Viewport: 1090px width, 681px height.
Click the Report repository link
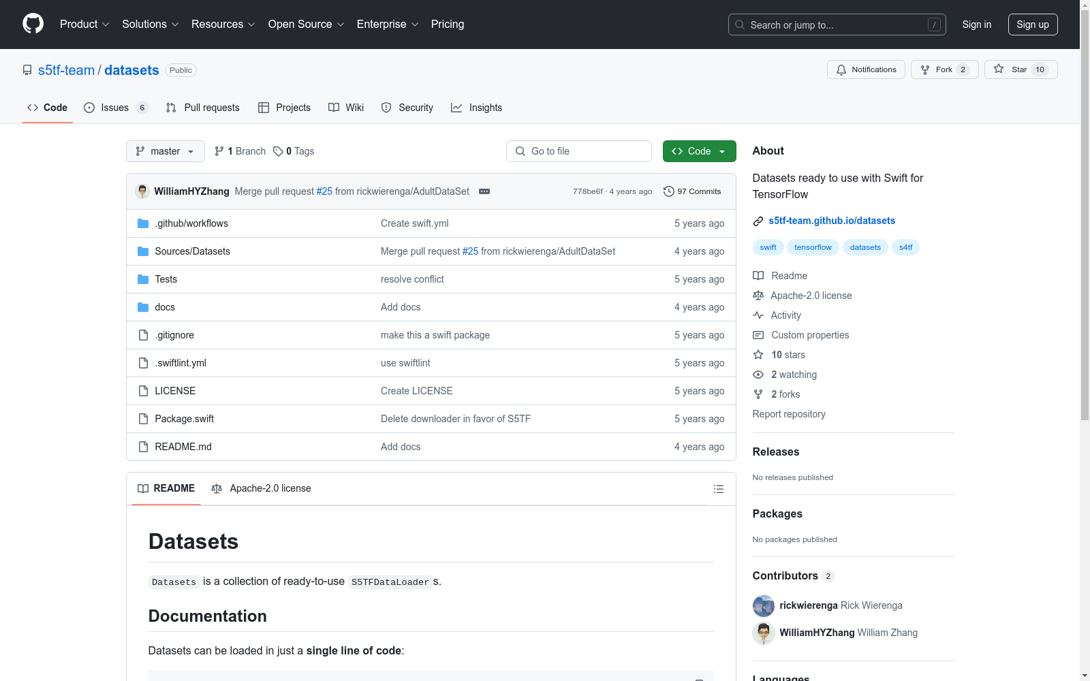[x=789, y=414]
